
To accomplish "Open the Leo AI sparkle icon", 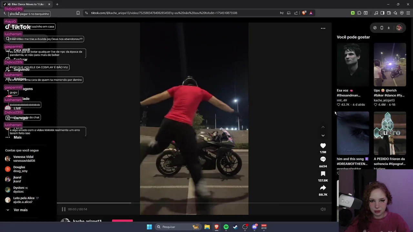I will click(395, 13).
